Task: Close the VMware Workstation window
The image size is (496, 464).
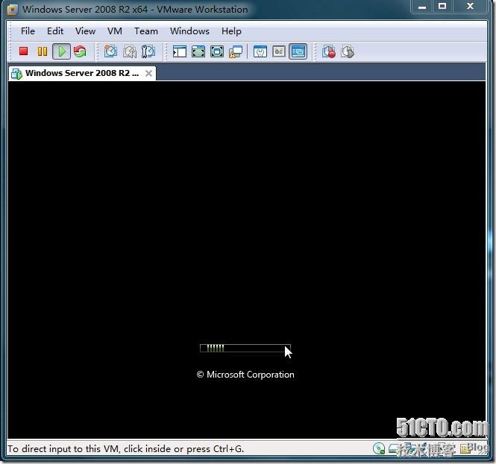Action: [470, 7]
